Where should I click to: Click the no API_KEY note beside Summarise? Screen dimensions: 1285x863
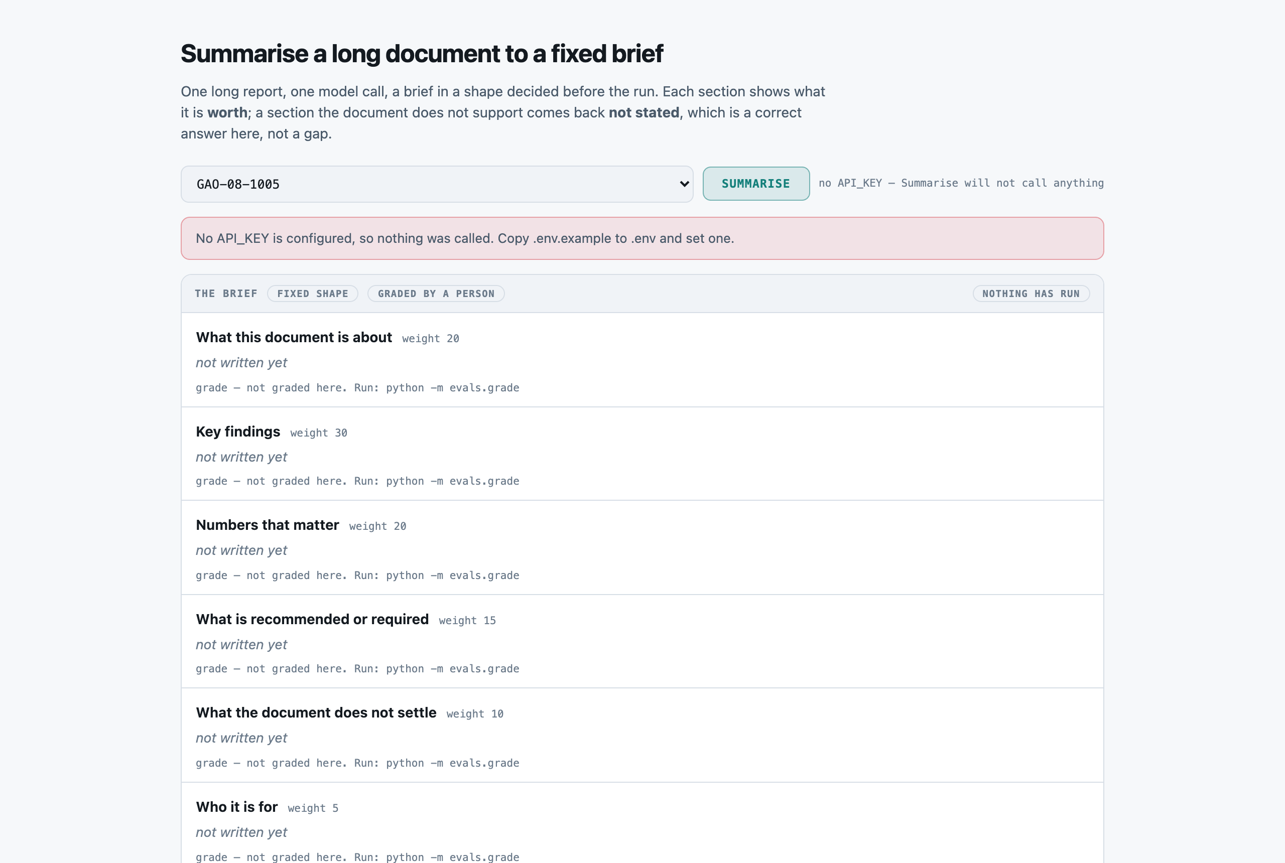pos(961,183)
